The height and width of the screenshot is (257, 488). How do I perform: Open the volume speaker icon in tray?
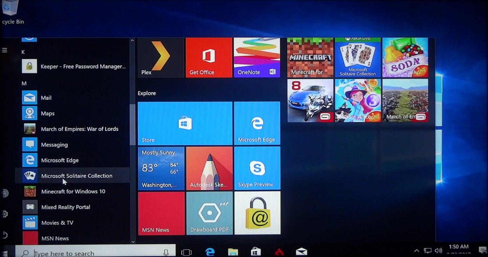[438, 251]
